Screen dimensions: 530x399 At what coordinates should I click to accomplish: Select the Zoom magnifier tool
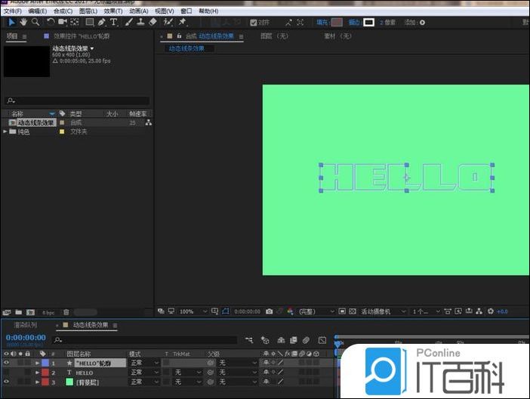[x=35, y=22]
